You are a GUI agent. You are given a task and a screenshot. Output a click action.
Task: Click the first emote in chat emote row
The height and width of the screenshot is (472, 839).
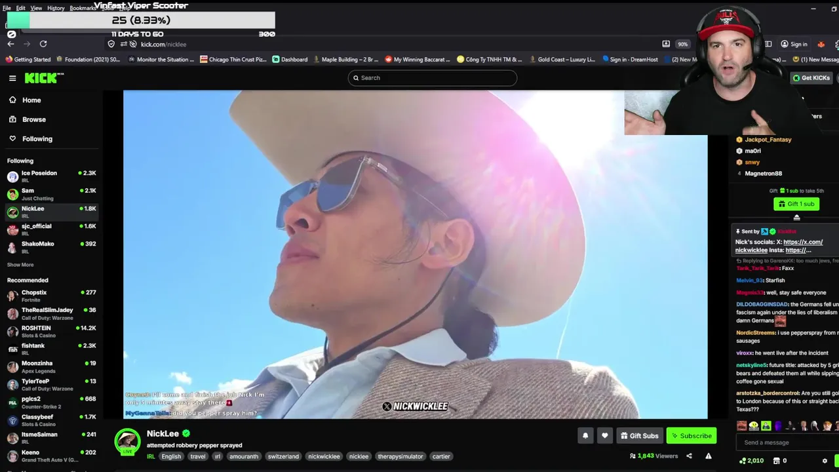tap(742, 425)
